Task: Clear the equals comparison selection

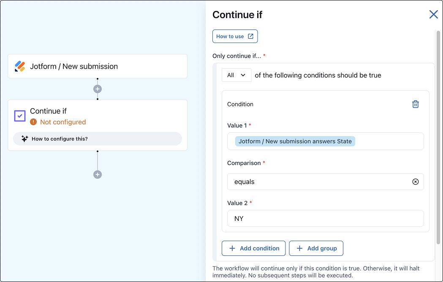Action: [415, 182]
